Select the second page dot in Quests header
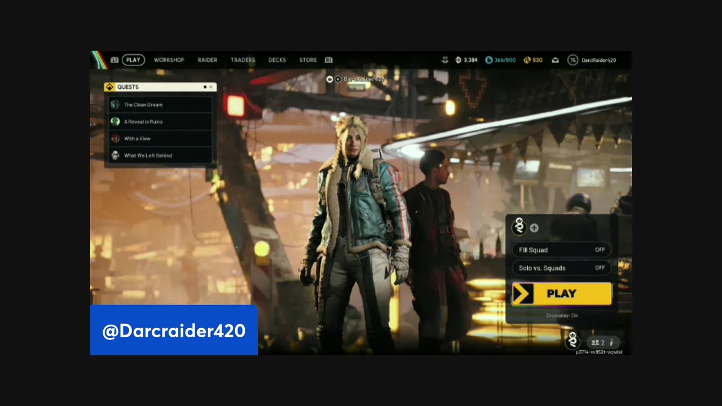 [x=211, y=87]
